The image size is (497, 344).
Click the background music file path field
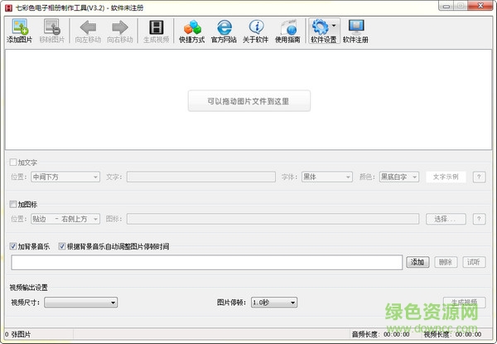point(207,262)
